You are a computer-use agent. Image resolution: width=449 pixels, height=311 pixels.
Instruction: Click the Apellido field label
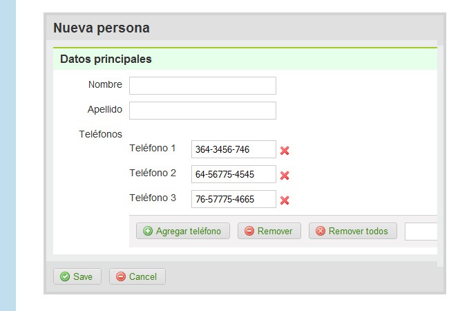point(104,109)
